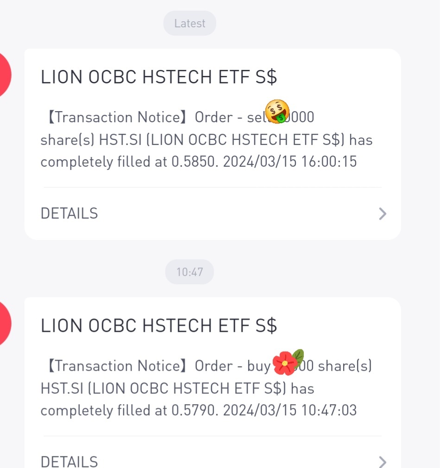Tap the buy order notification card
Screen dimensions: 440x468
click(x=213, y=383)
